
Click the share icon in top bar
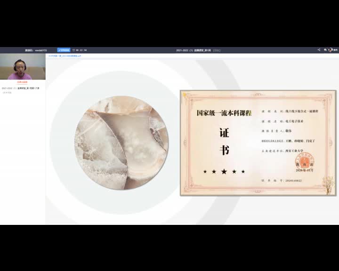coord(319,50)
